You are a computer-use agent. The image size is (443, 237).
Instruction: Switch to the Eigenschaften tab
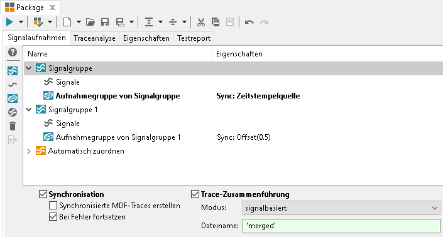click(146, 38)
